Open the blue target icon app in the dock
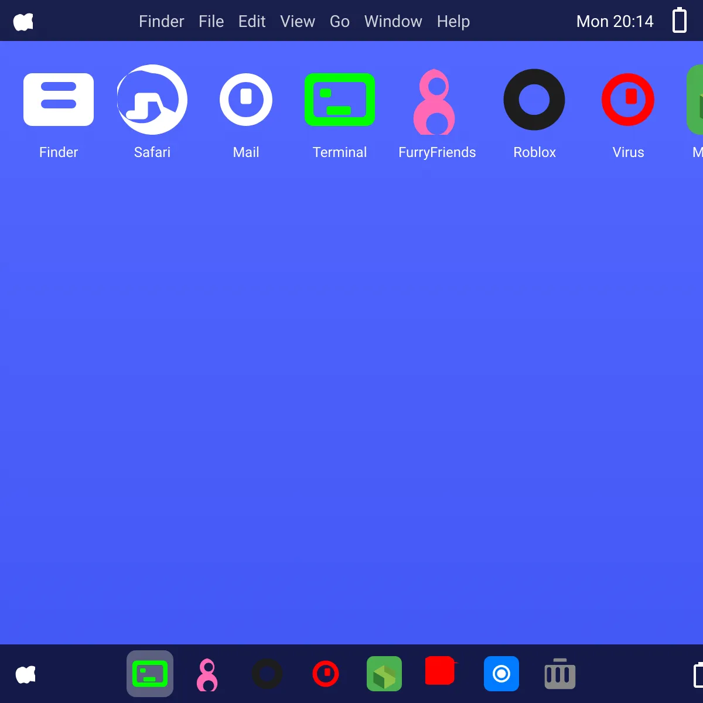The image size is (703, 703). tap(501, 674)
